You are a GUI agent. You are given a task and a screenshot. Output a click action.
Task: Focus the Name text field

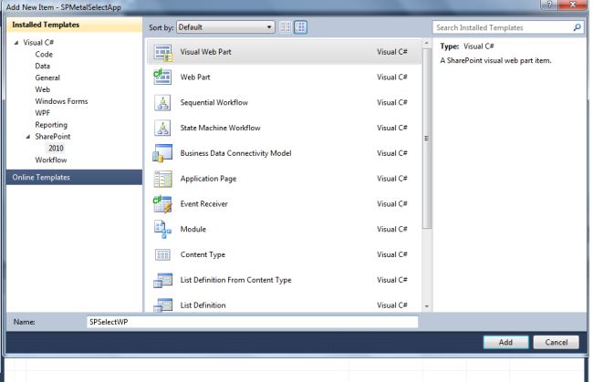click(x=253, y=322)
